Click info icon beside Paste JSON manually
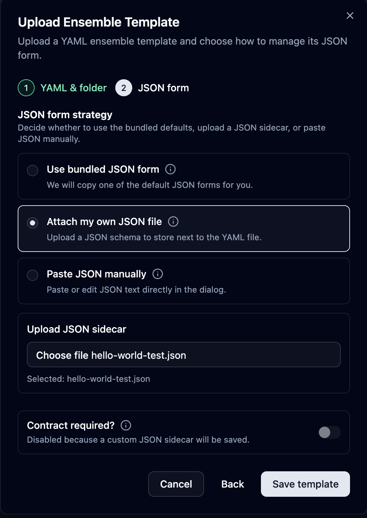 [158, 274]
